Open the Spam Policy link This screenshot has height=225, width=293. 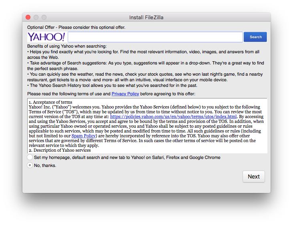coord(84,136)
